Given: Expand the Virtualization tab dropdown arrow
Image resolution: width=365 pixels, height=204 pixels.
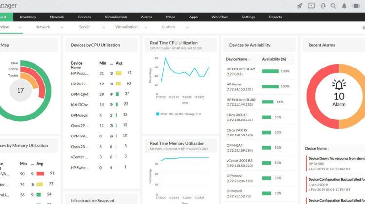Looking at the screenshot, I should 146,27.
